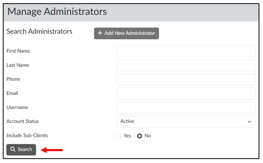The image size is (263, 163).
Task: Click the Email text field
Action: click(186, 94)
